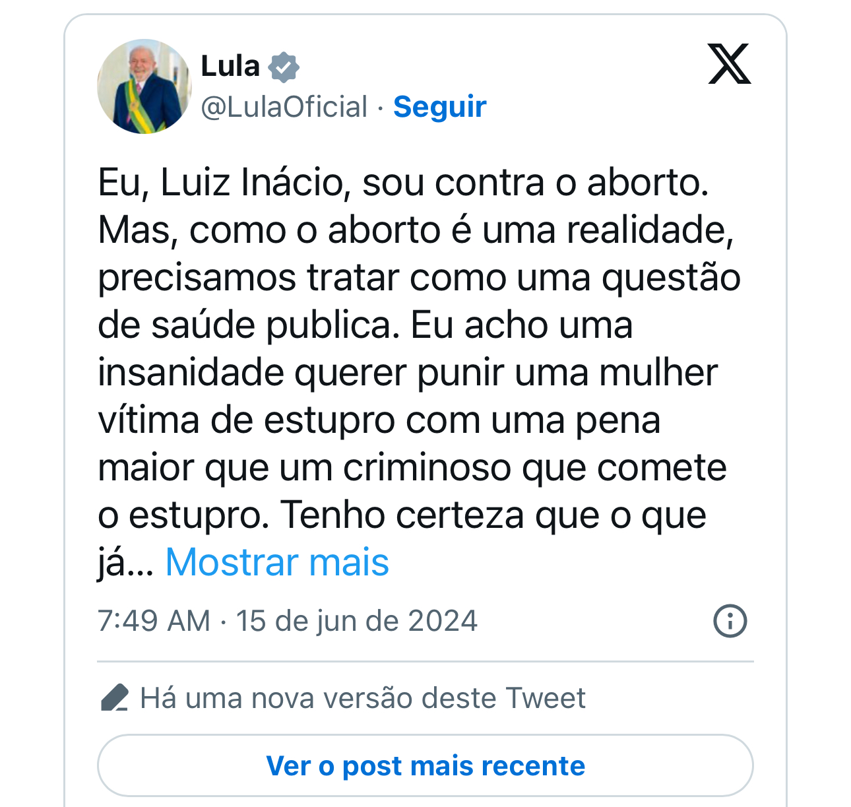Click the date "15 de jun de 2024"

pos(357,621)
